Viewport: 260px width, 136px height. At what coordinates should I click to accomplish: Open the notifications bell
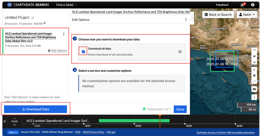tap(242, 5)
